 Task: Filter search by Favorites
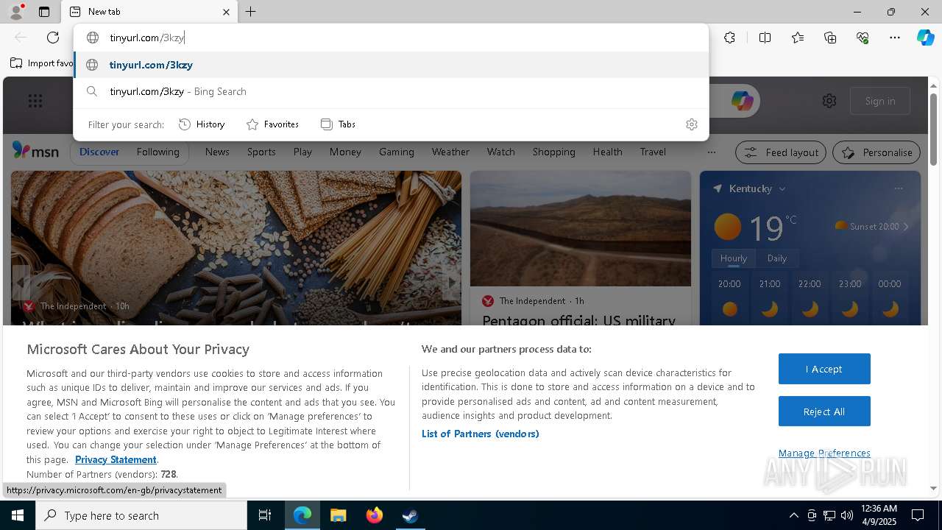tap(272, 124)
